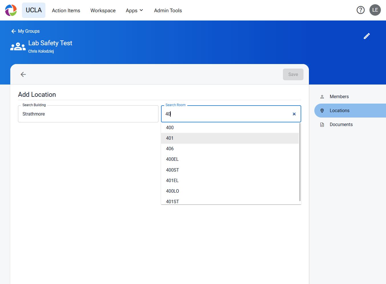
Task: Open the Workspace menu item
Action: coord(103,11)
